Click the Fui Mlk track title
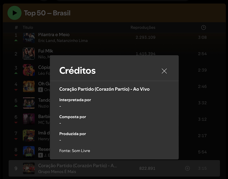 46,51
